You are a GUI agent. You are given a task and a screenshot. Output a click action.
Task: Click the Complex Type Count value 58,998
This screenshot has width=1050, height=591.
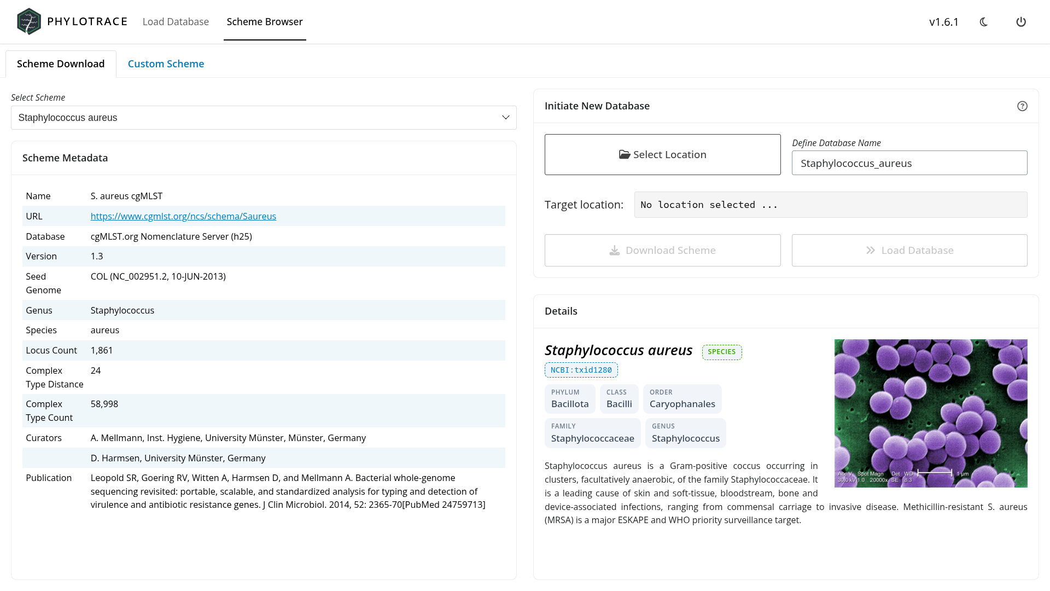pos(104,404)
